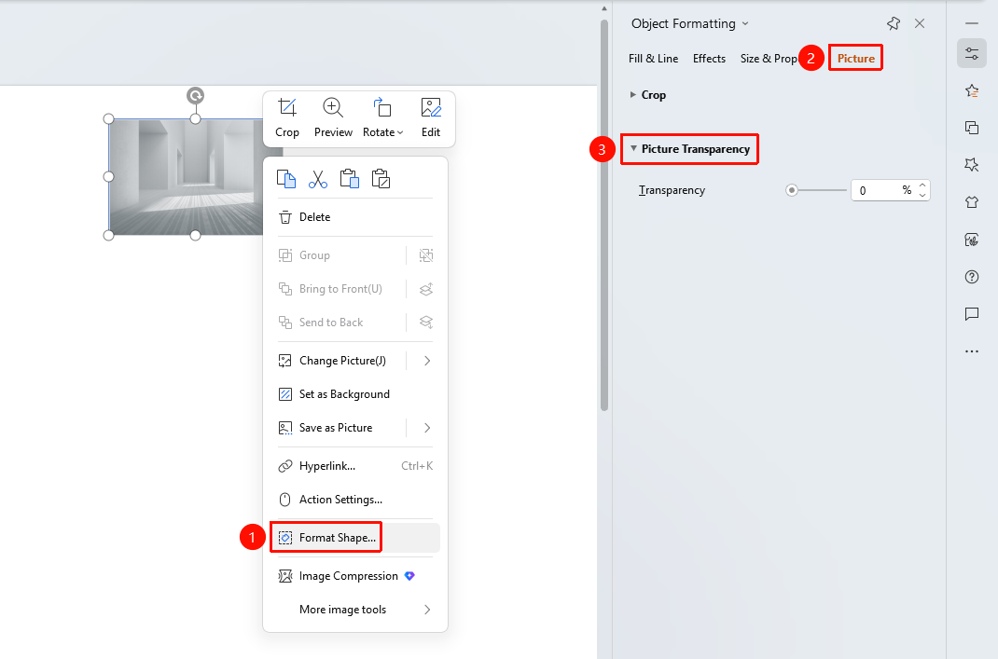Click the Bring Forward icon beside Bring to Front

pos(426,289)
